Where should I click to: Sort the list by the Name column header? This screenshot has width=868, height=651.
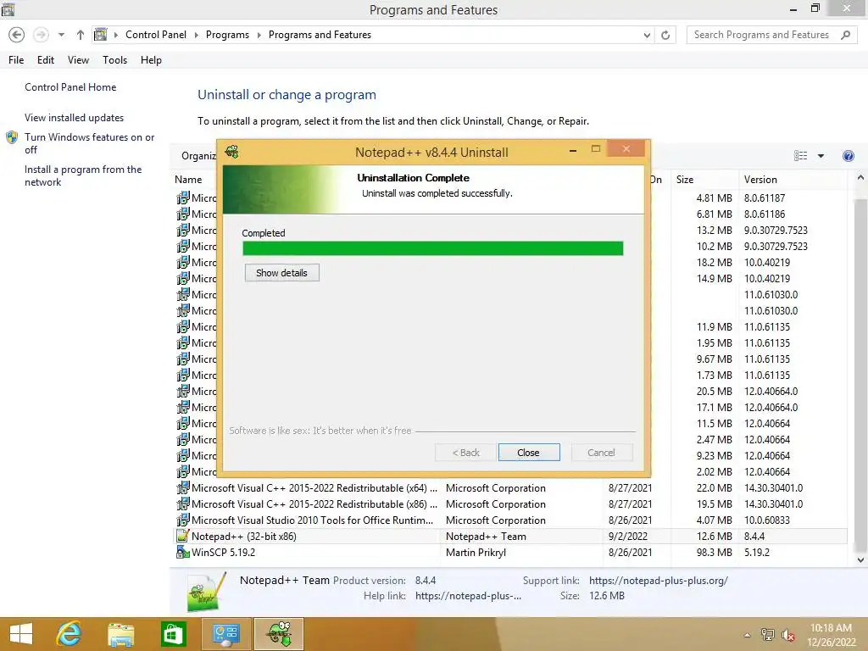point(188,180)
